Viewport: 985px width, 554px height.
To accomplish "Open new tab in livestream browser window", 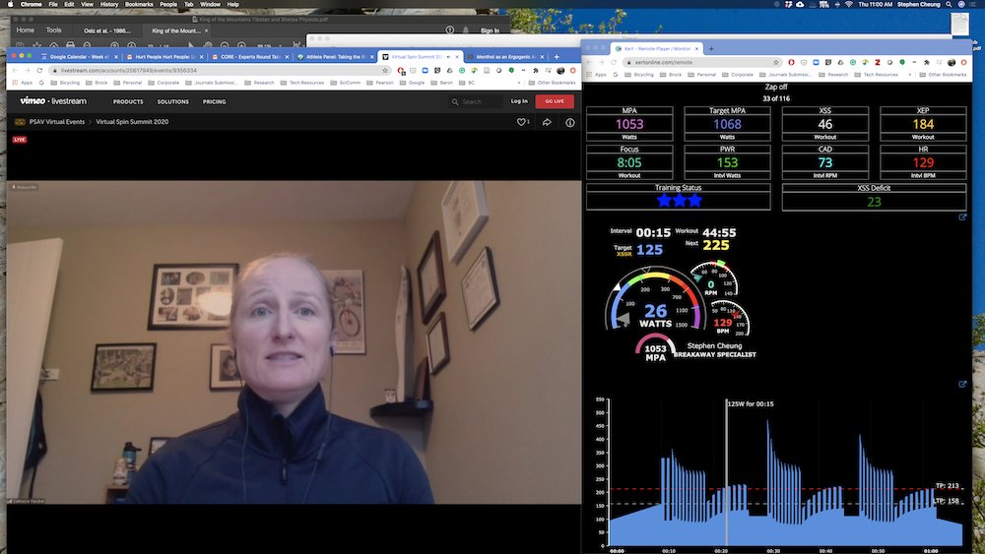I will 557,56.
